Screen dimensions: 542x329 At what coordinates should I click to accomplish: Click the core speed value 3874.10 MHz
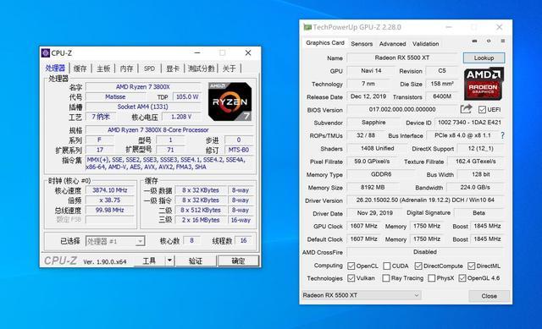(x=110, y=190)
